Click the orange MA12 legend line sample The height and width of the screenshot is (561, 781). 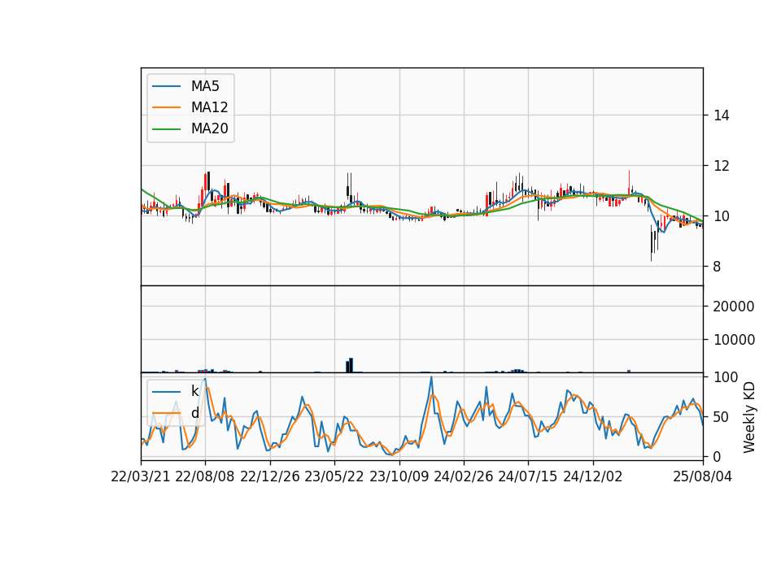[x=166, y=107]
